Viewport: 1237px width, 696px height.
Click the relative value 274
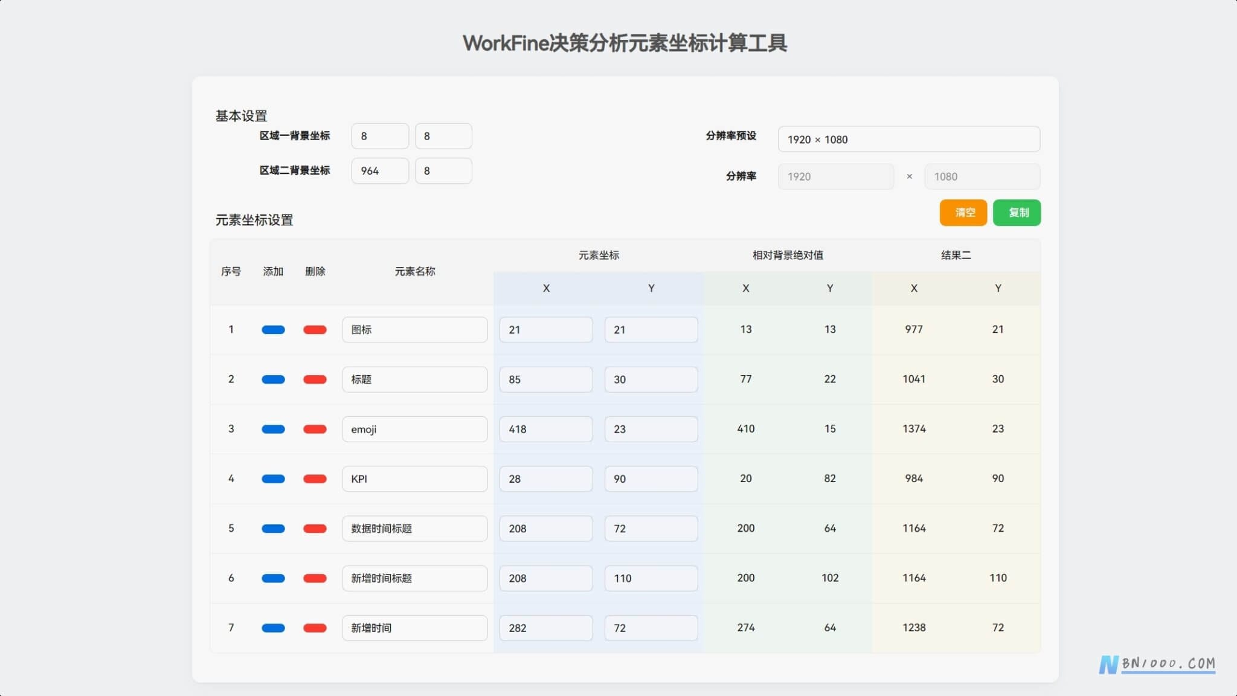(x=746, y=627)
